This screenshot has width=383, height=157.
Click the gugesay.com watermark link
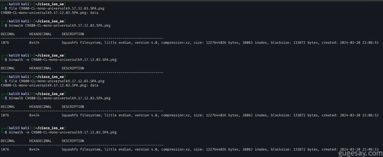(360, 153)
